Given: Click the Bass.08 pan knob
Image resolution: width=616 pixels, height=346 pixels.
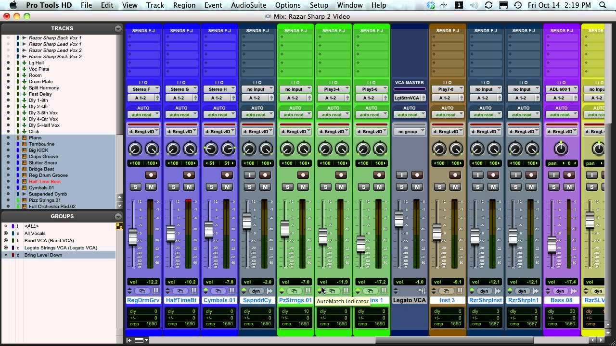Looking at the screenshot, I should (561, 148).
